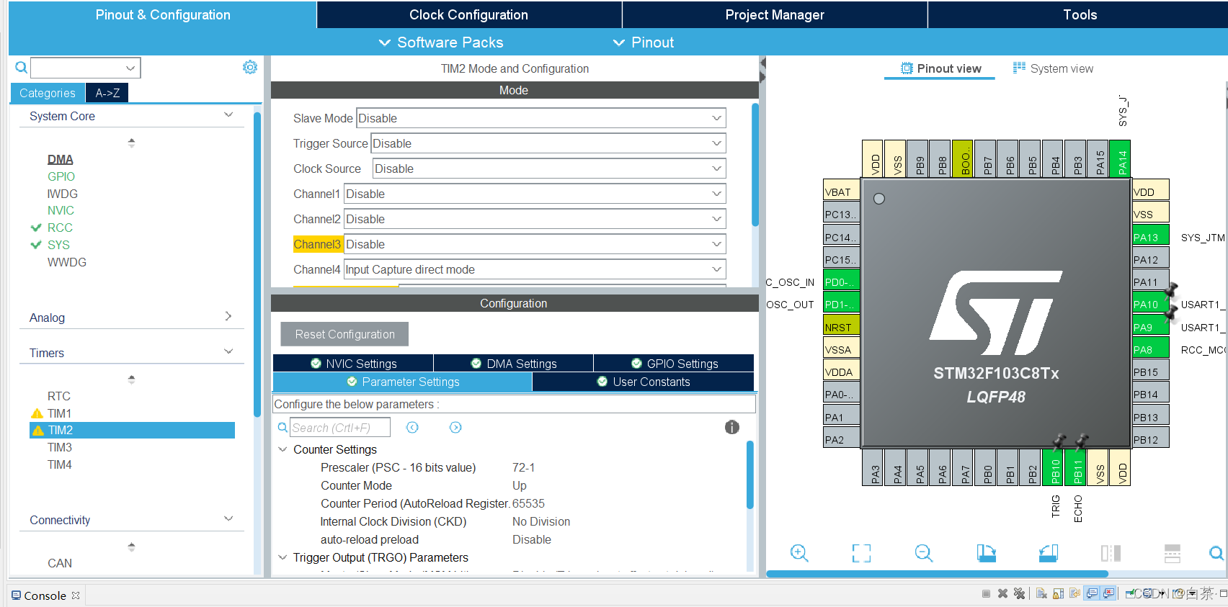Click the peripheral search magnifier icon
Viewport: 1228px width, 607px height.
coord(21,67)
